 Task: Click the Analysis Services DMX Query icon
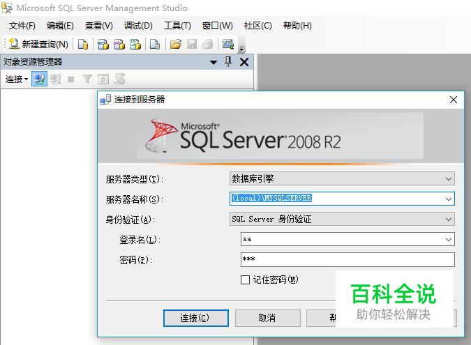point(119,44)
